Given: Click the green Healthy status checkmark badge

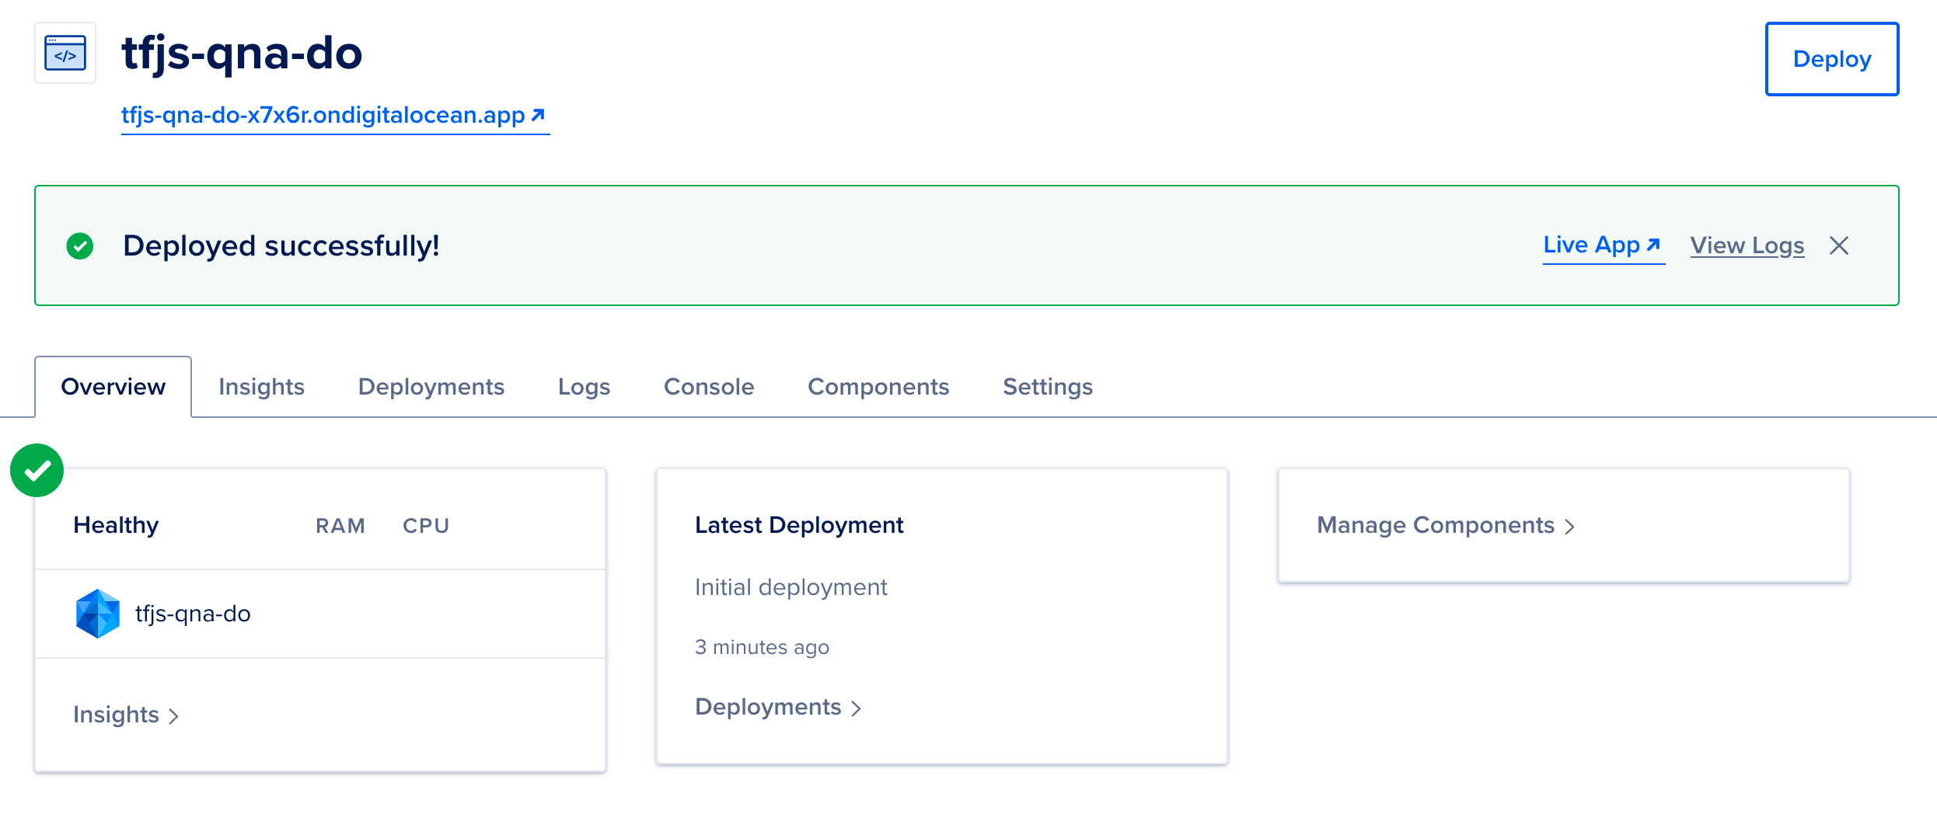Looking at the screenshot, I should [x=37, y=470].
